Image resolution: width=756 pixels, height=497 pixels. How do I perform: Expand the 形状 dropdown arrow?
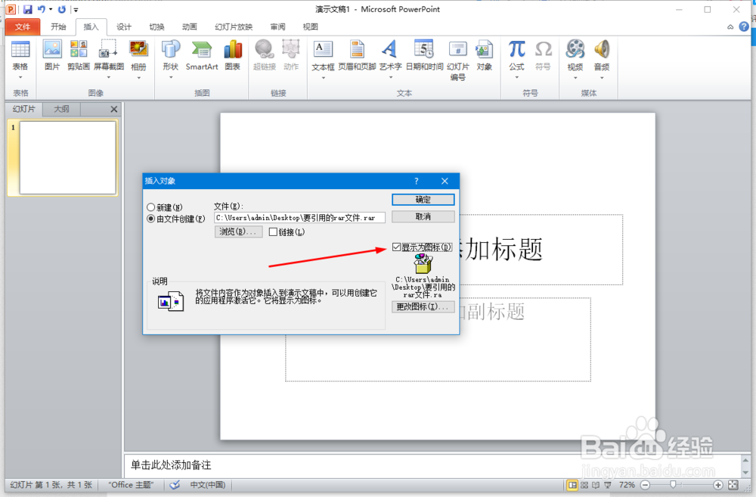pos(171,77)
